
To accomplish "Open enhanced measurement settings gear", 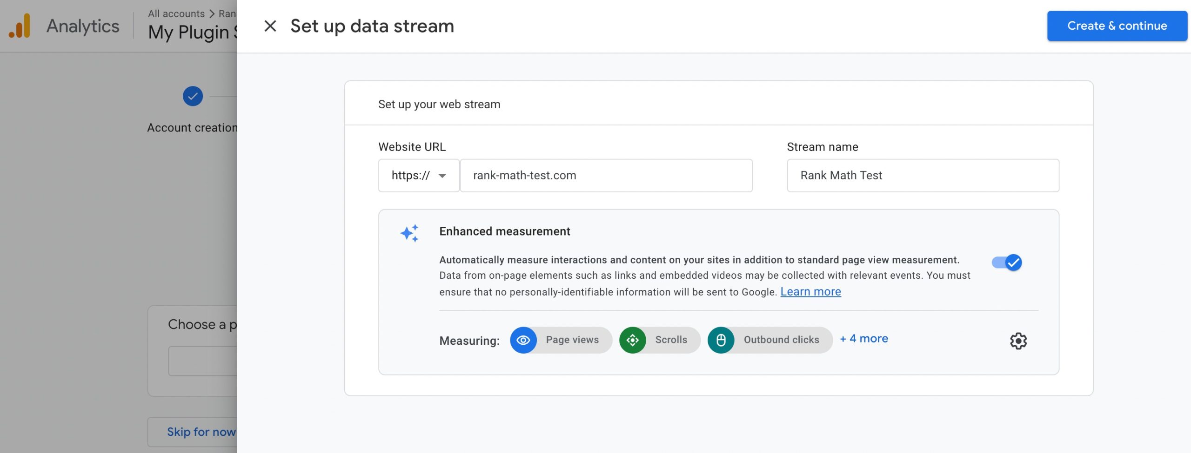I will [1018, 341].
